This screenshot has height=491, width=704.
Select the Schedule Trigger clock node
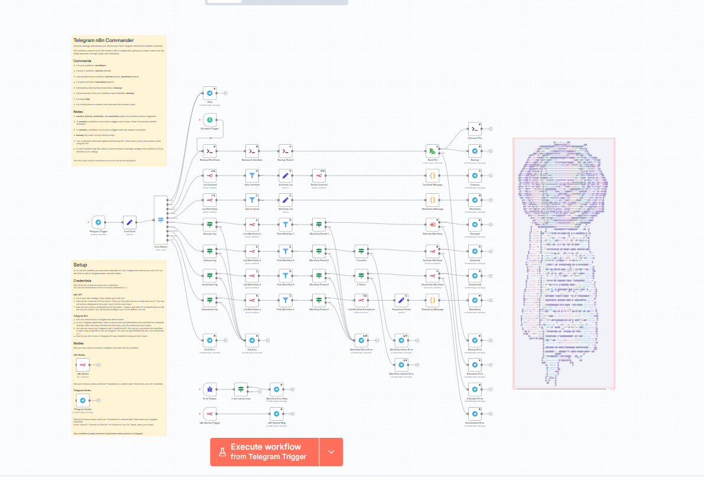[210, 120]
